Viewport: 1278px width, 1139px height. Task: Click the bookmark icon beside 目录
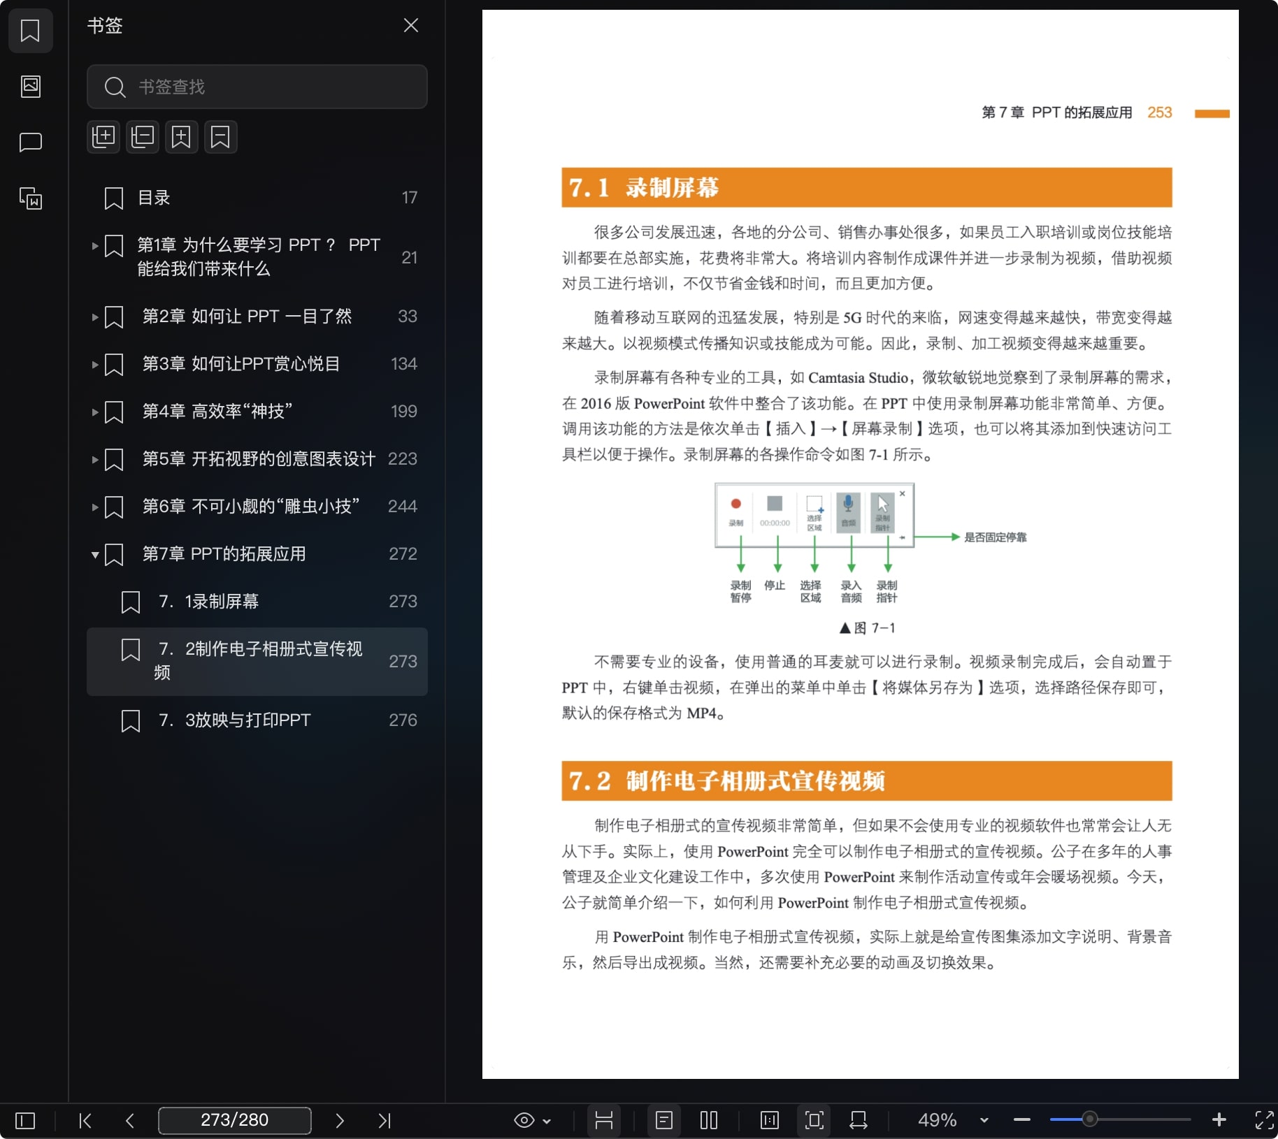point(113,198)
